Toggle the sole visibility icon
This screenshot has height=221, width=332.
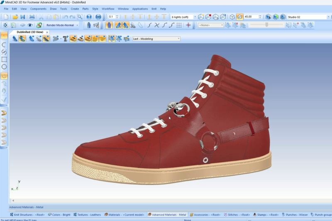point(39,39)
